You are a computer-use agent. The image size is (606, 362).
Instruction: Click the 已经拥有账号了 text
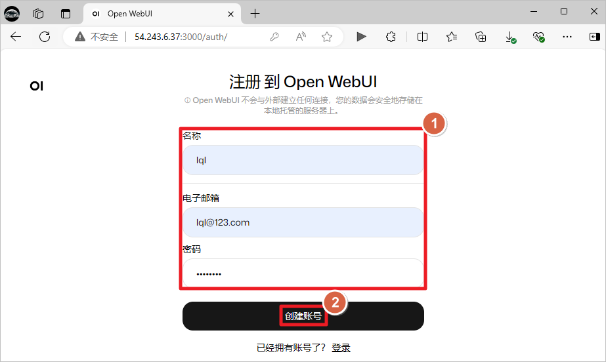click(x=291, y=348)
